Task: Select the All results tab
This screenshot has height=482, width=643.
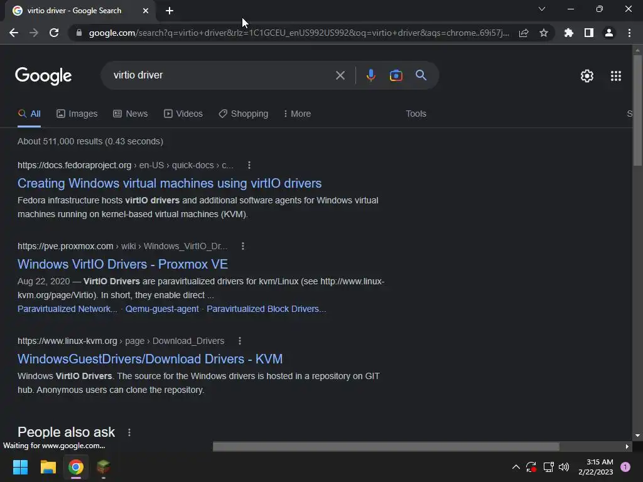Action: [x=29, y=114]
